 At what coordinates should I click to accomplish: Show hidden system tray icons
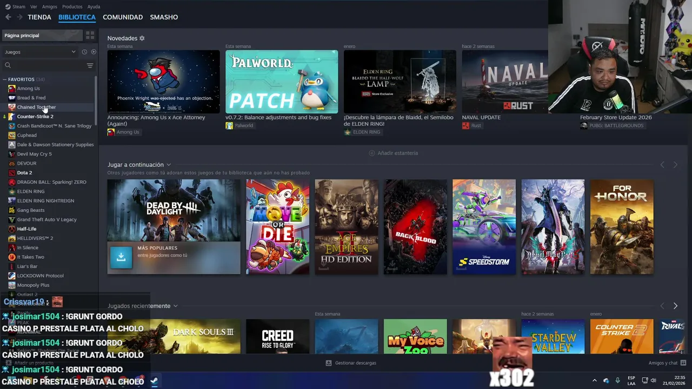594,380
